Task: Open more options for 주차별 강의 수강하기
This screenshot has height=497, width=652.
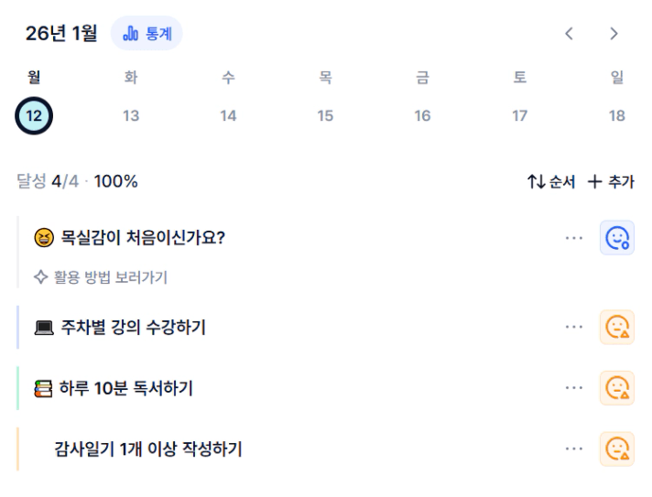Action: [574, 327]
